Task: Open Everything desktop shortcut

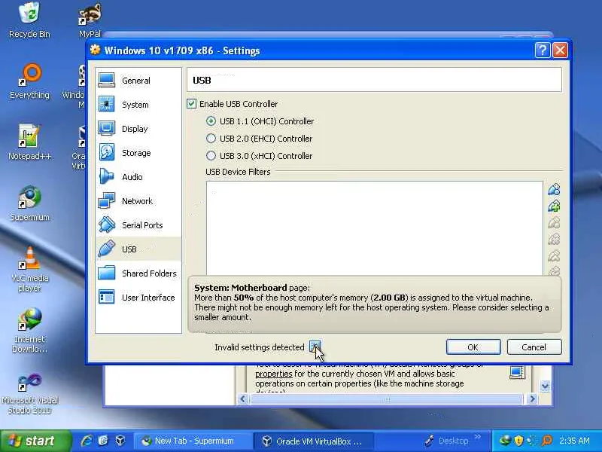Action: click(x=29, y=81)
